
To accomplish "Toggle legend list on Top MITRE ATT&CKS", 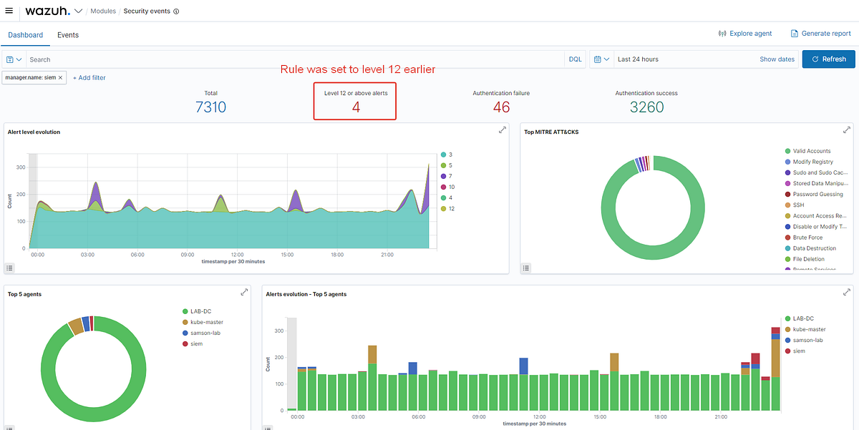I will (x=526, y=268).
